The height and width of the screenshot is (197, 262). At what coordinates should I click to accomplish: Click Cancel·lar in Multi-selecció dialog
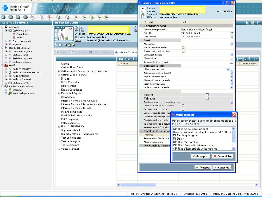[x=222, y=156]
